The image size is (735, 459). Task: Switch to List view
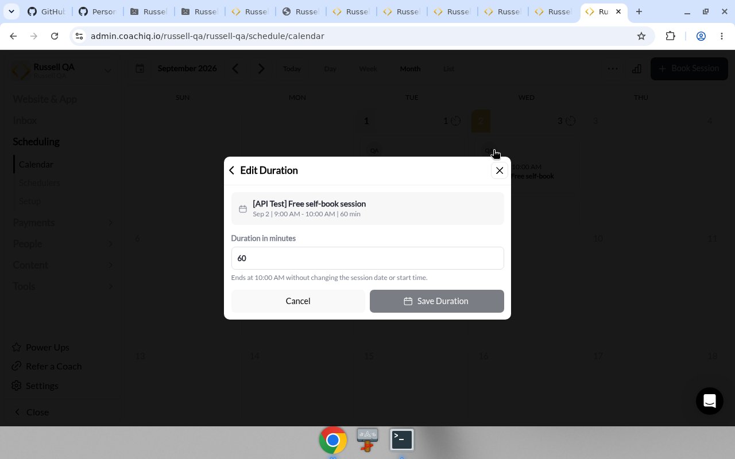pos(448,69)
